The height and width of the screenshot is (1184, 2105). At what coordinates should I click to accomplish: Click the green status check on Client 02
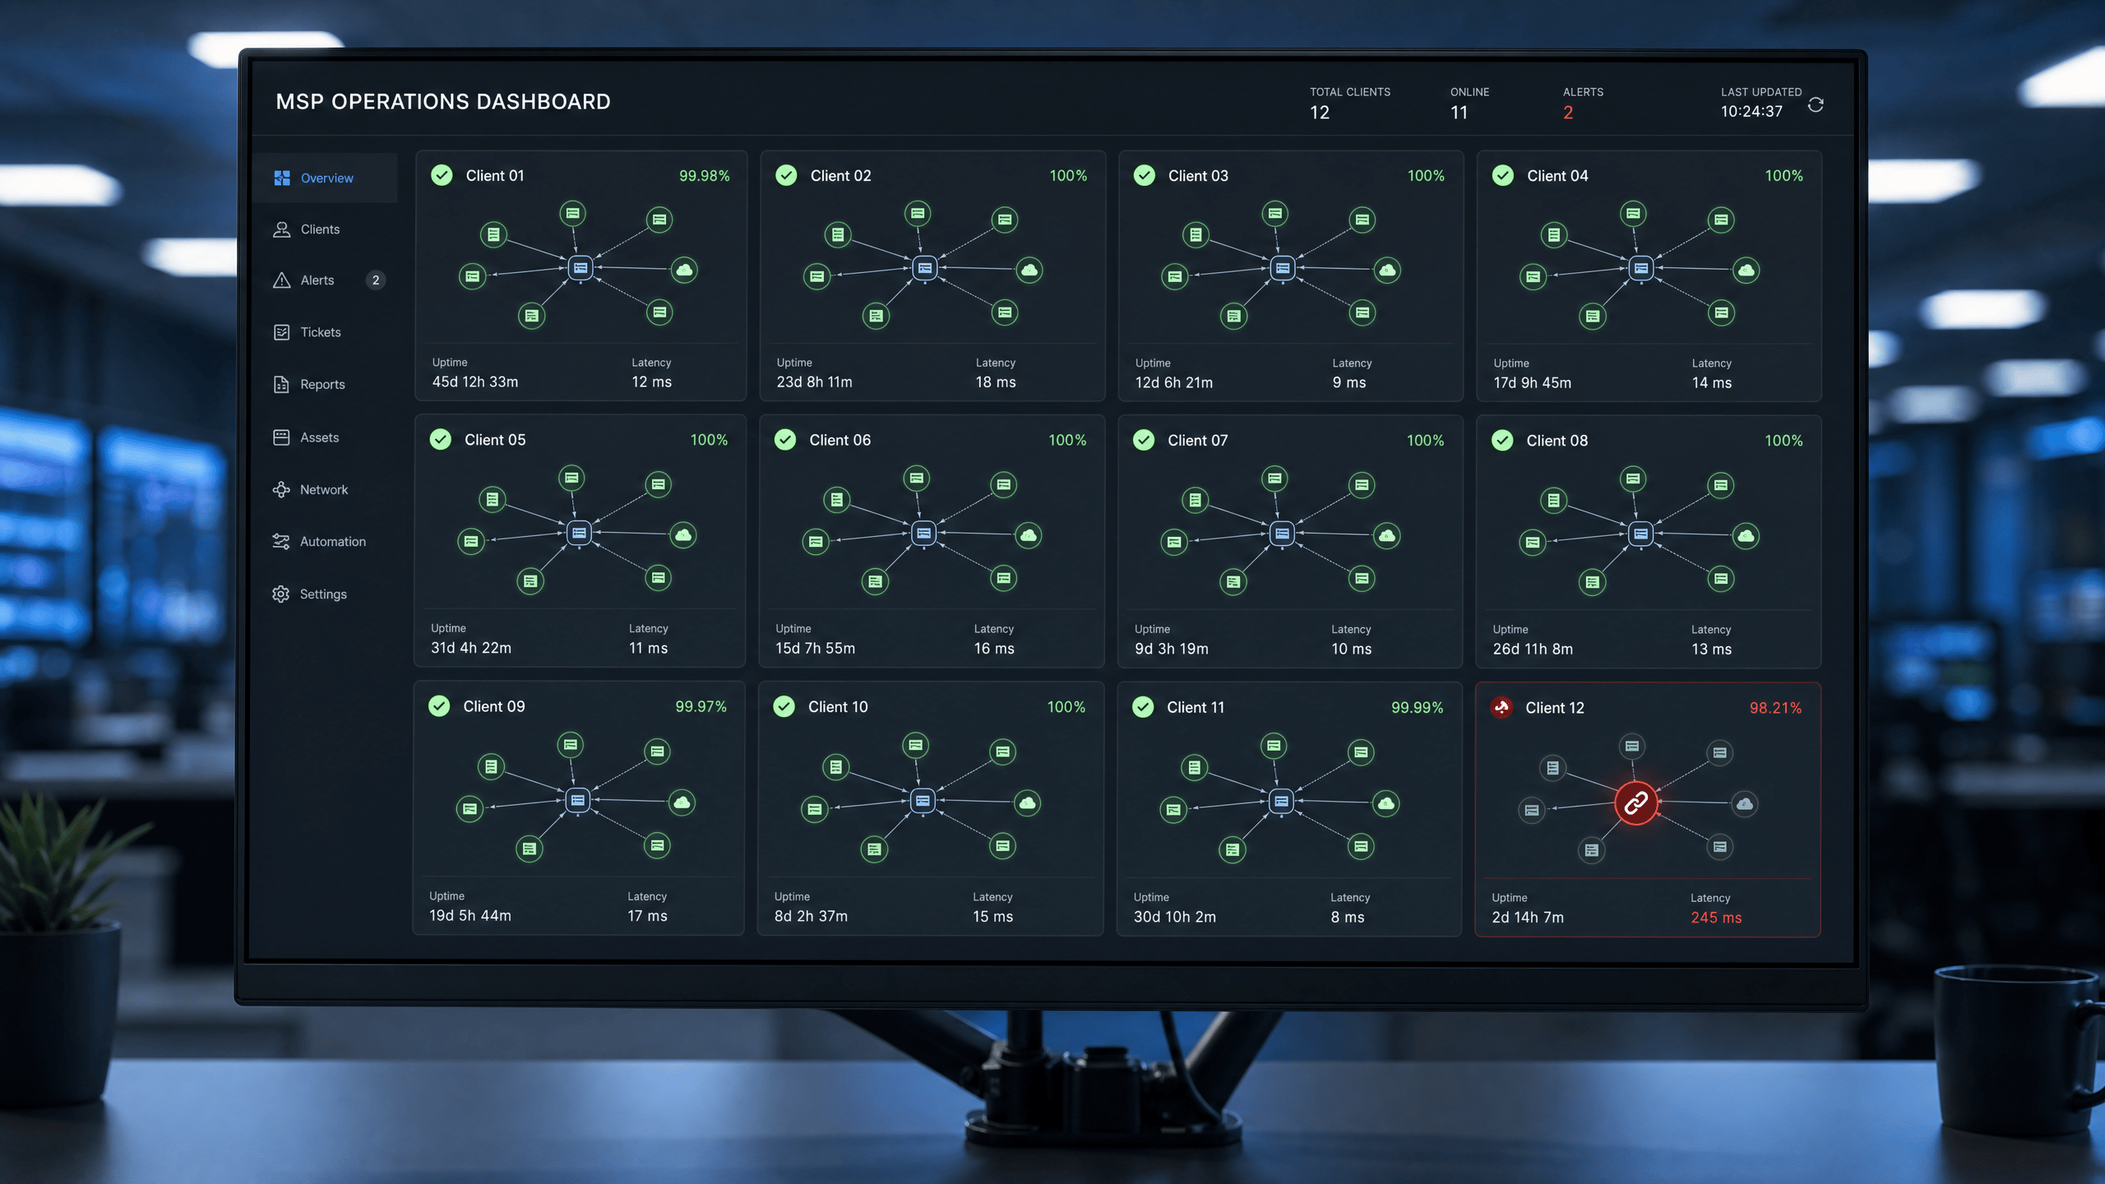(x=787, y=175)
